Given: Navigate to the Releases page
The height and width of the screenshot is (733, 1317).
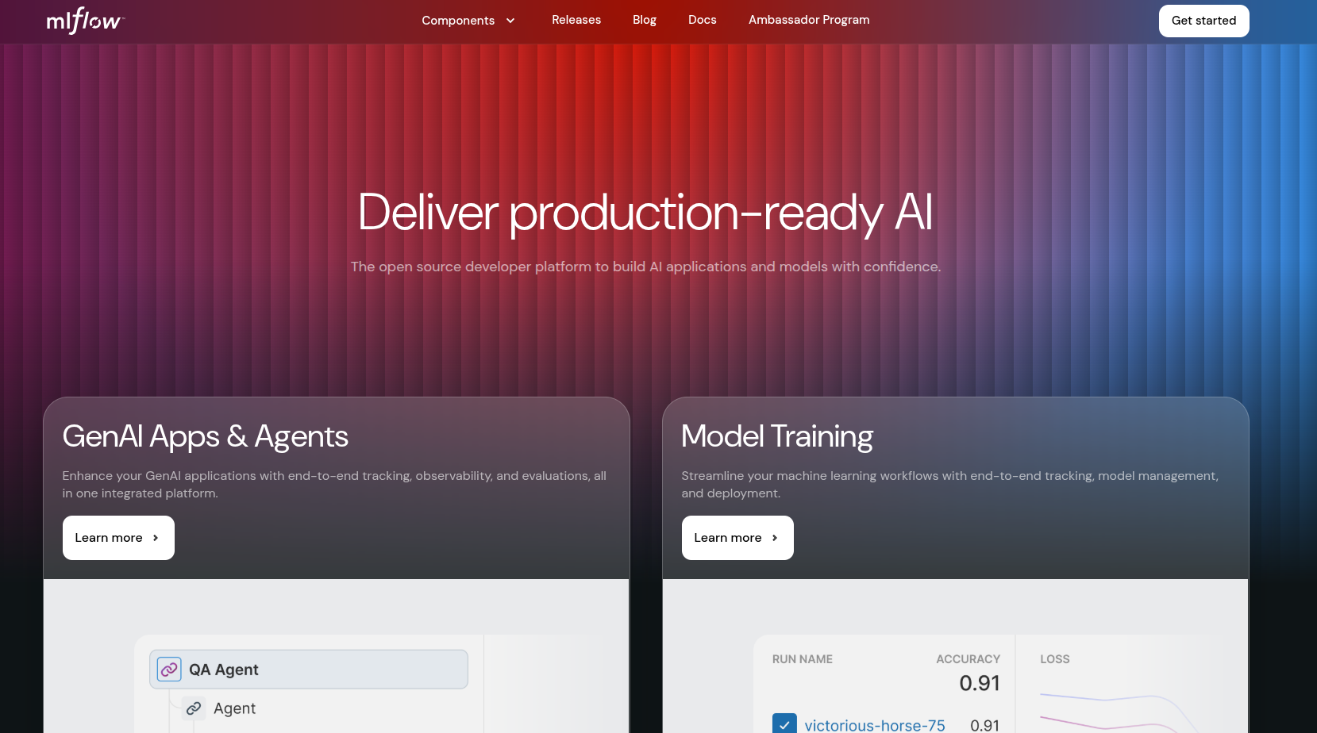Looking at the screenshot, I should point(576,20).
